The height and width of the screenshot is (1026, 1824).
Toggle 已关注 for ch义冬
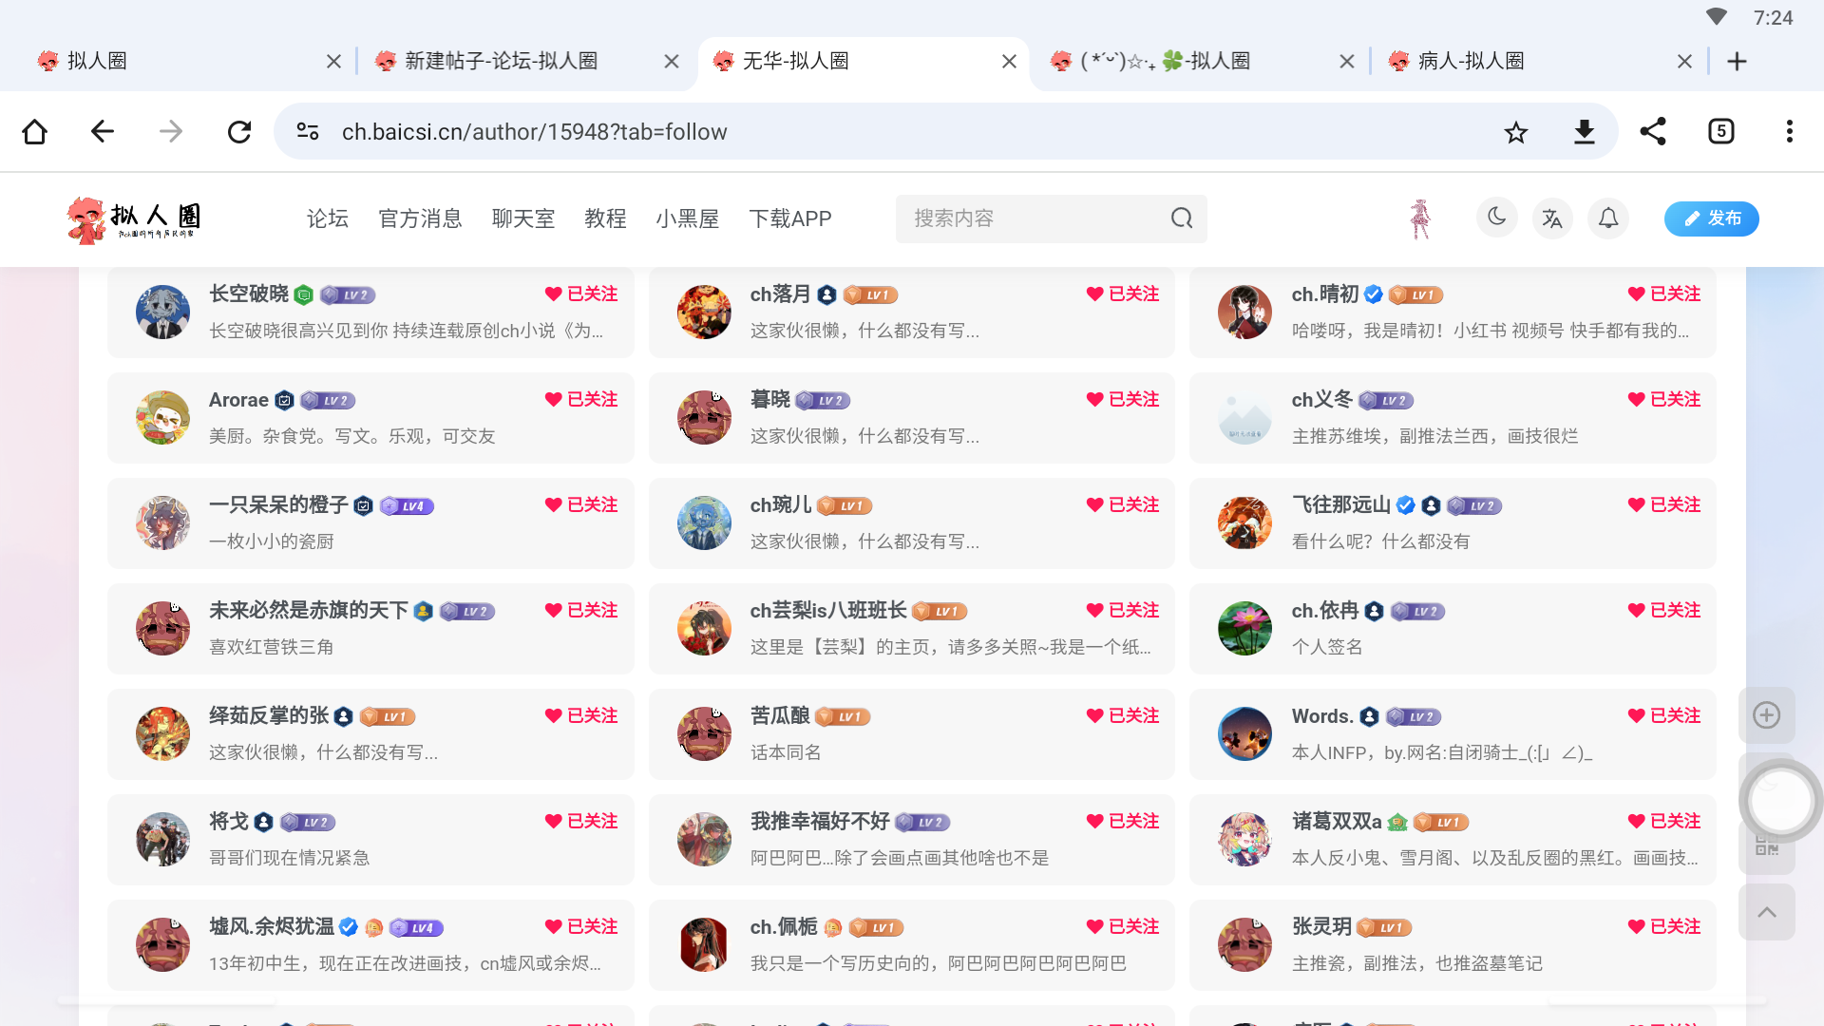[1664, 400]
